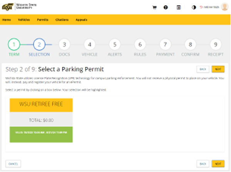231x172 pixels.
Task: Click the help question mark icon
Action: pyautogui.click(x=166, y=7)
